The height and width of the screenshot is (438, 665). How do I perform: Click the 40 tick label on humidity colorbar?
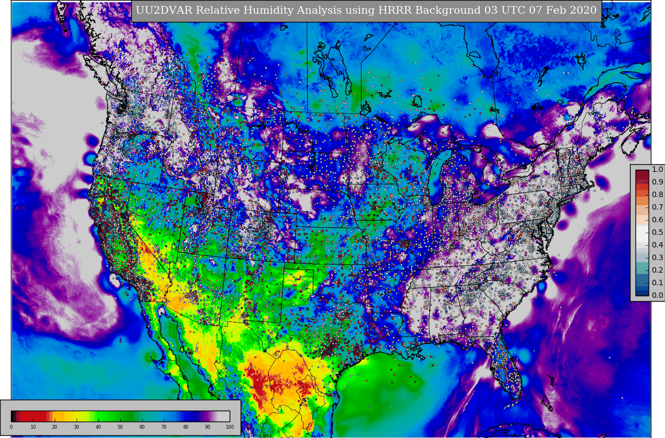click(x=98, y=427)
